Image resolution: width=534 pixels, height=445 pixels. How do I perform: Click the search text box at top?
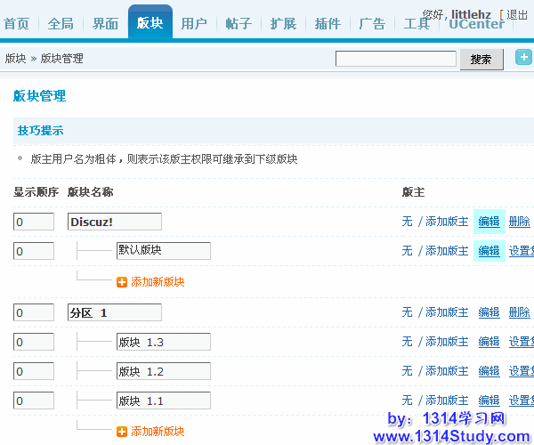396,60
